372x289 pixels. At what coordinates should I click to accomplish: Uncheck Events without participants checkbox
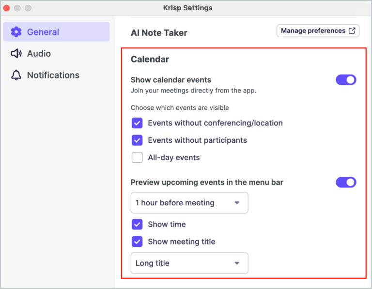point(137,140)
